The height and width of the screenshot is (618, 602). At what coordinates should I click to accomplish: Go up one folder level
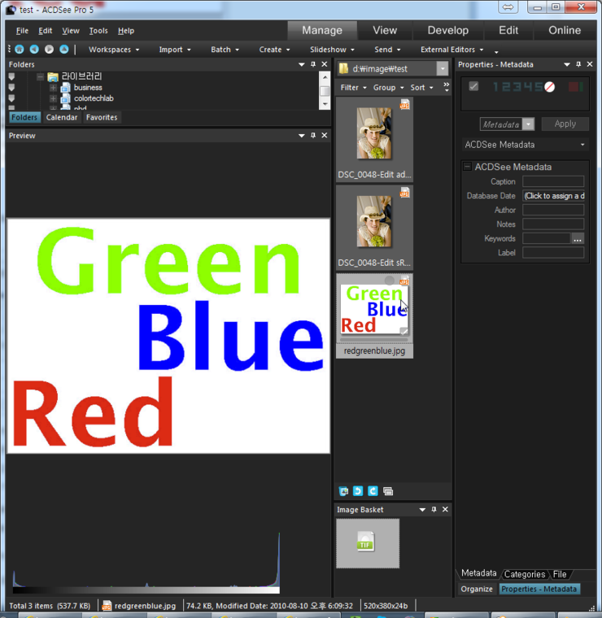tap(64, 50)
